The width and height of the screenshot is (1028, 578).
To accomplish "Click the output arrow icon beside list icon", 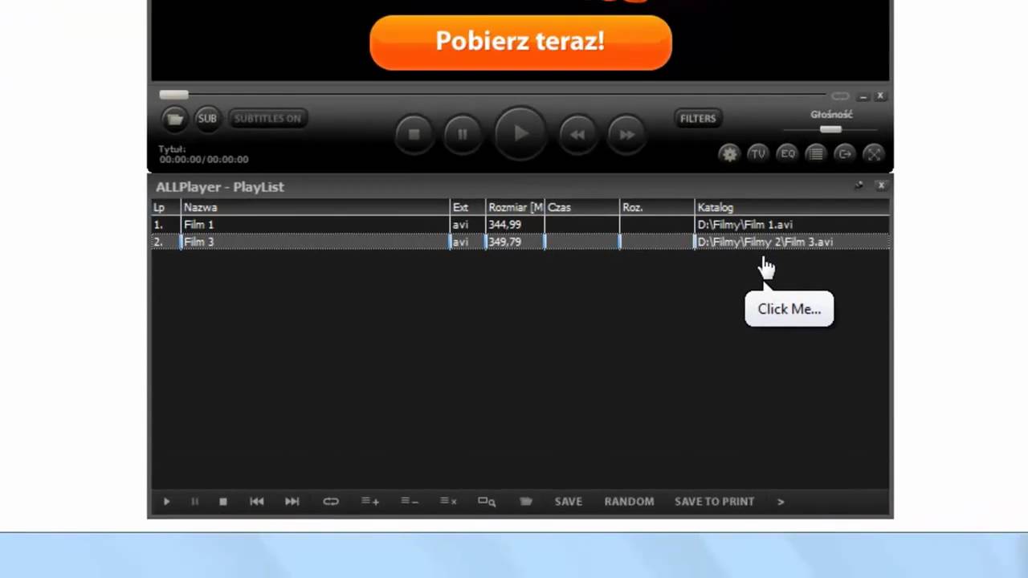I will (844, 154).
